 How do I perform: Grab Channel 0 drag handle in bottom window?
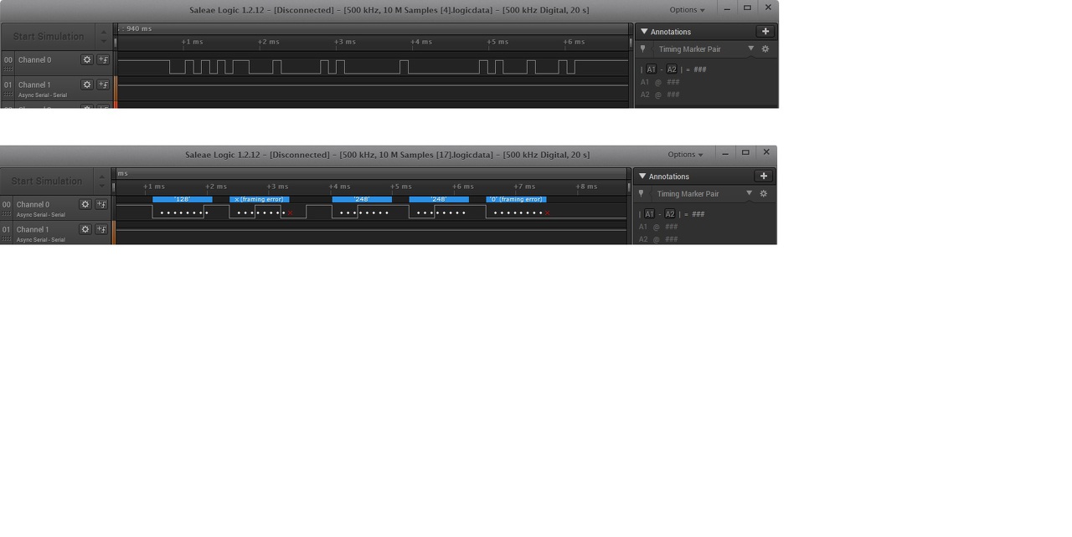tap(8, 214)
